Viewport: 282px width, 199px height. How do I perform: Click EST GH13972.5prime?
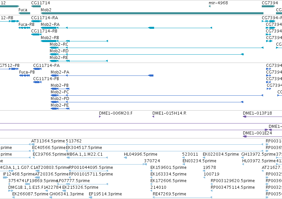[242, 158]
